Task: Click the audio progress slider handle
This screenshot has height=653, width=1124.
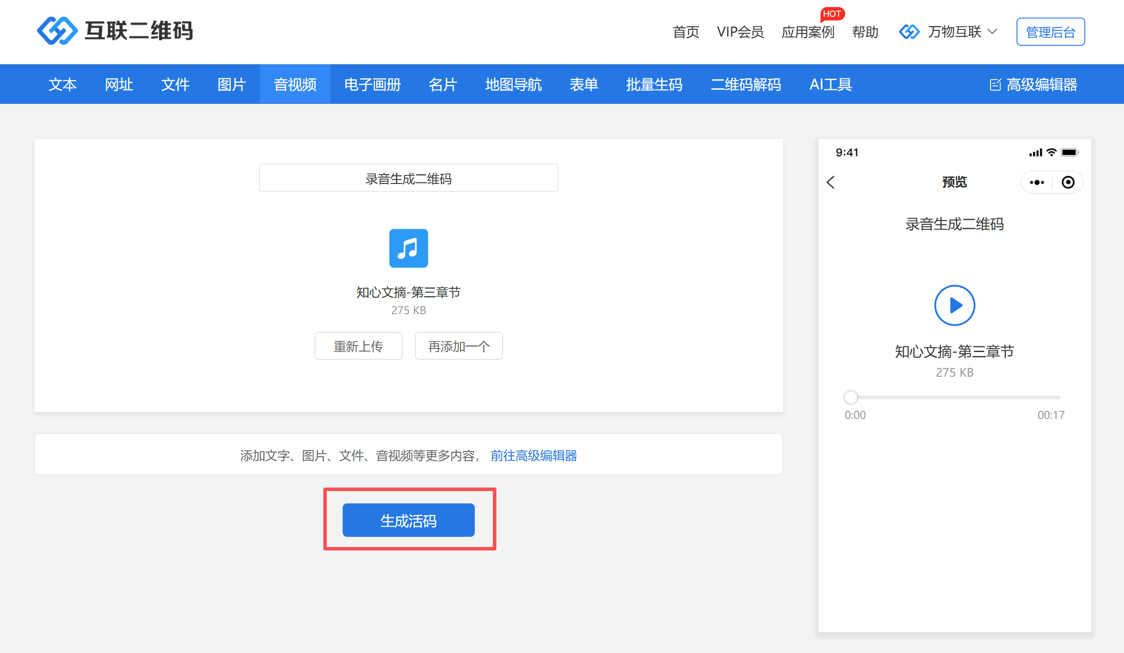Action: [850, 397]
